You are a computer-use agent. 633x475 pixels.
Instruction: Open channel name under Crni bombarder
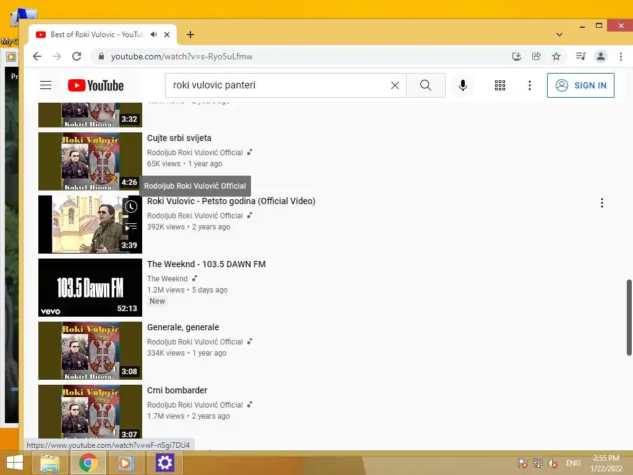195,404
